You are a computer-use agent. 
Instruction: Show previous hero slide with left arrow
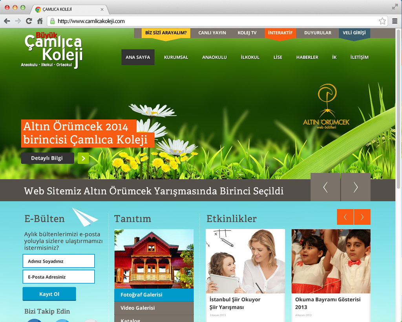click(x=325, y=187)
